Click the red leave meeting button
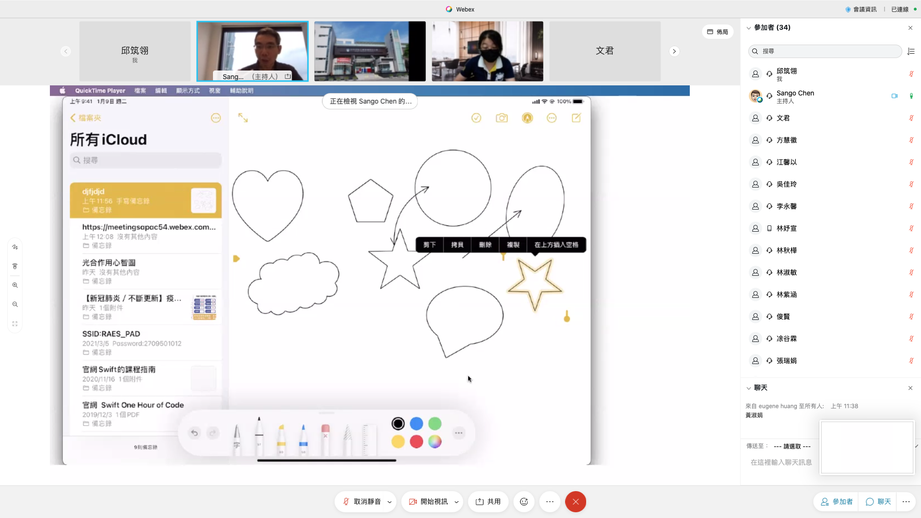Viewport: 921px width, 518px height. 575,502
